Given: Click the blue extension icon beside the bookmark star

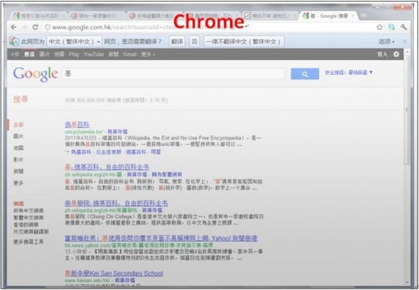Looking at the screenshot, I should pos(392,27).
